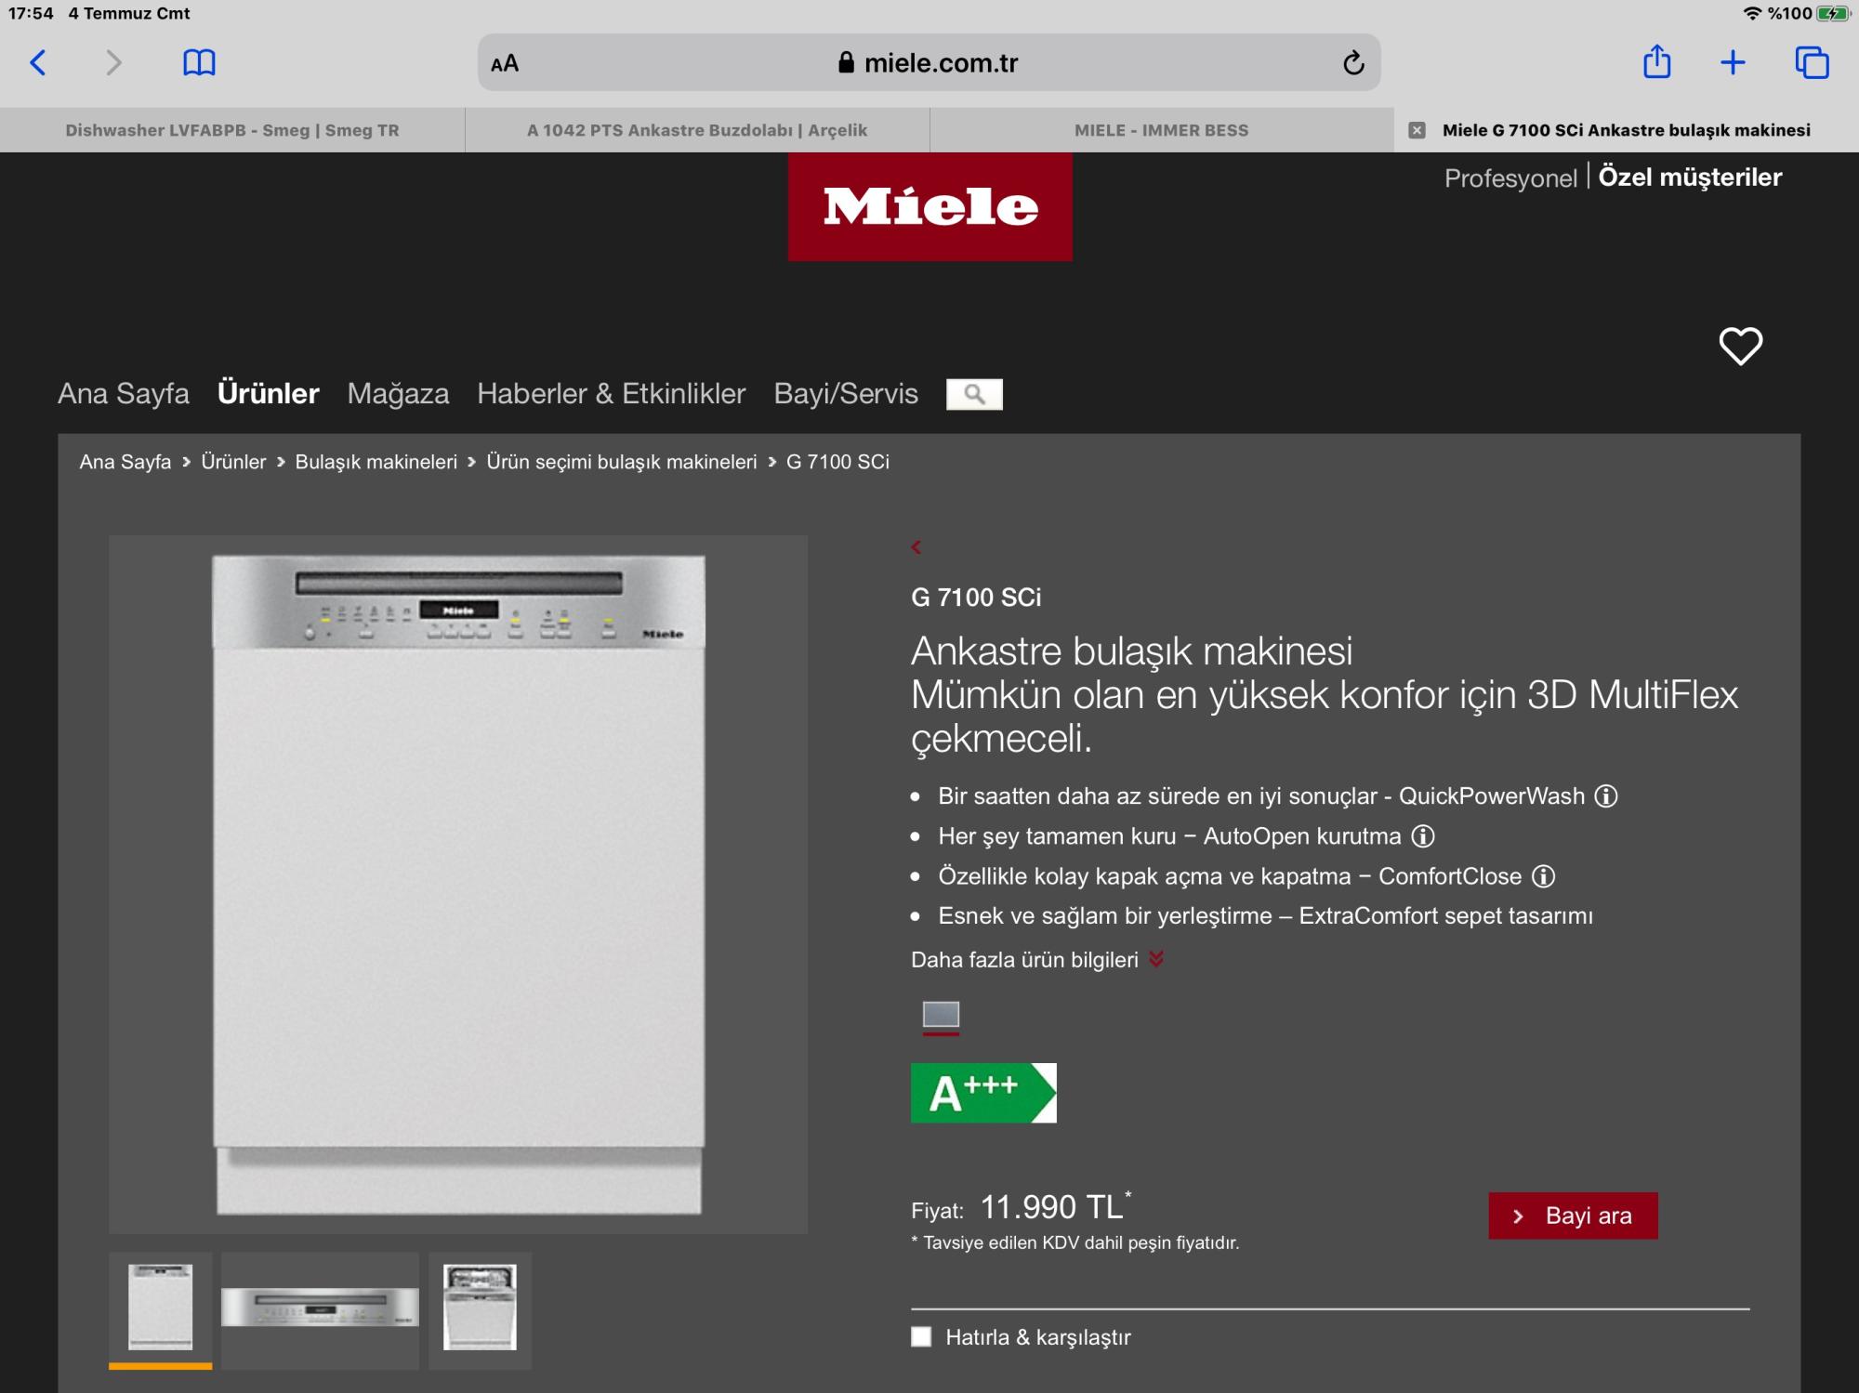The image size is (1859, 1393).
Task: Show info for QuickPowerWash feature
Action: (1606, 796)
